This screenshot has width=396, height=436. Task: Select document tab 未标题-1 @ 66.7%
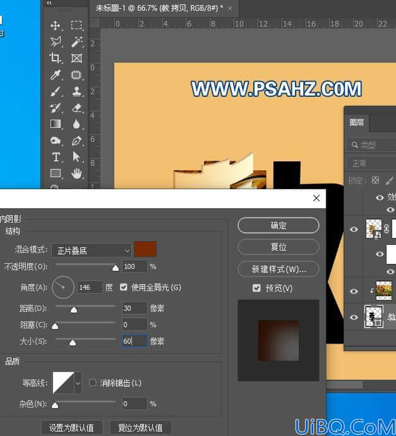159,8
